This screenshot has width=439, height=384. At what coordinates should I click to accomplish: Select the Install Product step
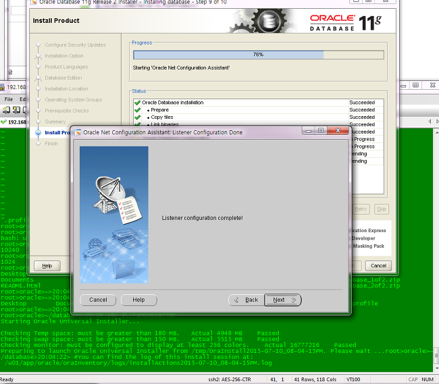coord(57,132)
